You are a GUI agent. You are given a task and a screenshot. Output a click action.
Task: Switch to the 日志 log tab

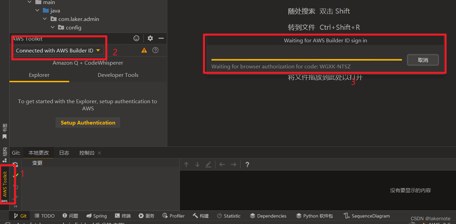pyautogui.click(x=64, y=153)
